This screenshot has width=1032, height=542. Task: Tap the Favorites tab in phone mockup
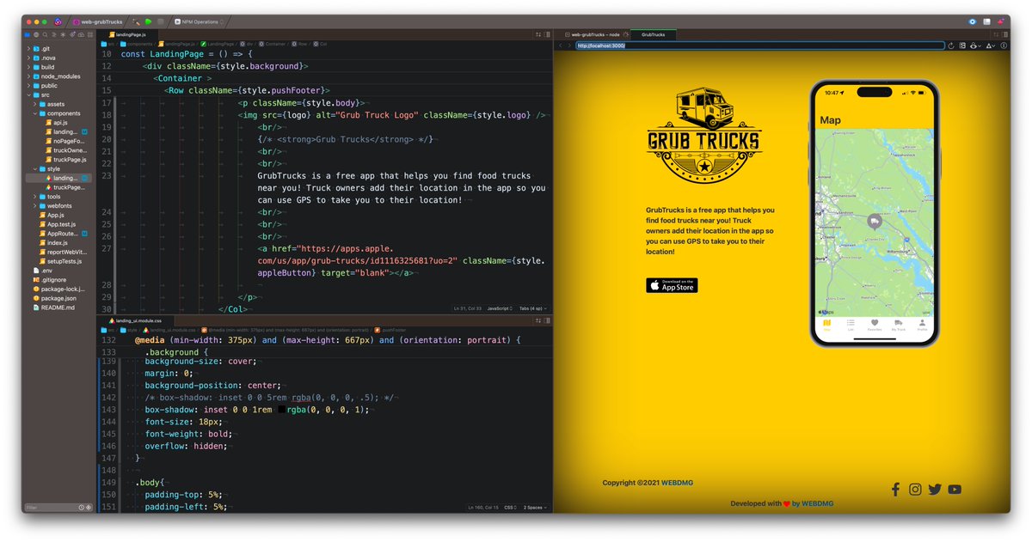tap(874, 325)
